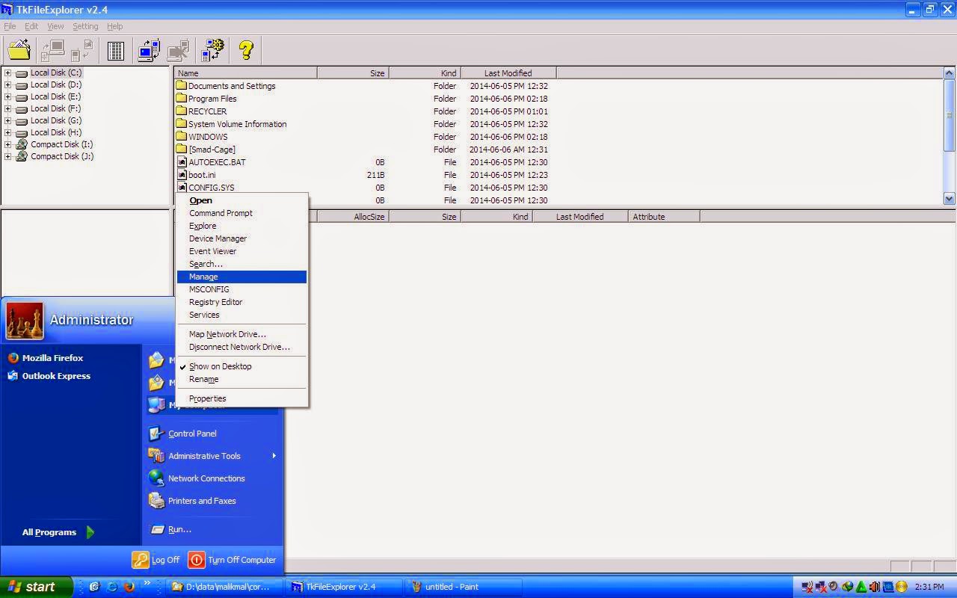Click the file list scroll up arrow
Screen dimensions: 957x598
tap(950, 73)
